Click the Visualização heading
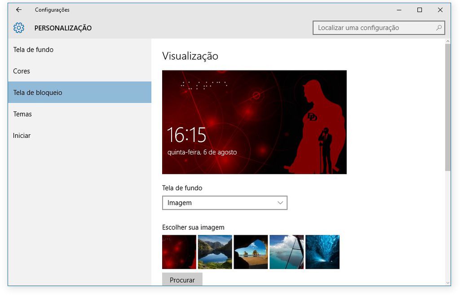460x295 pixels. point(190,56)
